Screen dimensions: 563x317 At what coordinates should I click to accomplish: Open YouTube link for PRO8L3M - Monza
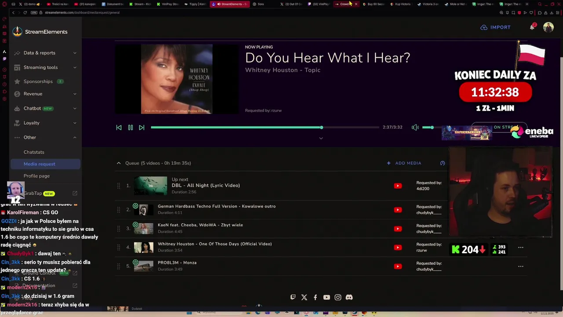pos(398,266)
